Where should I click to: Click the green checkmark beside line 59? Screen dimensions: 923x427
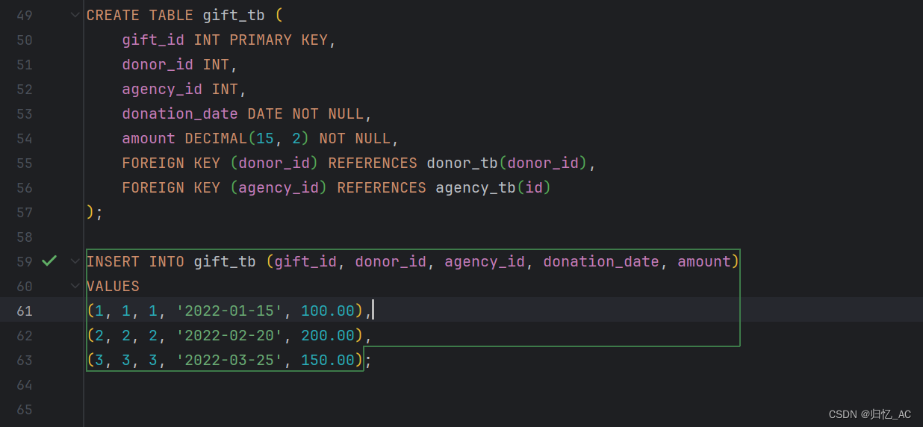49,261
